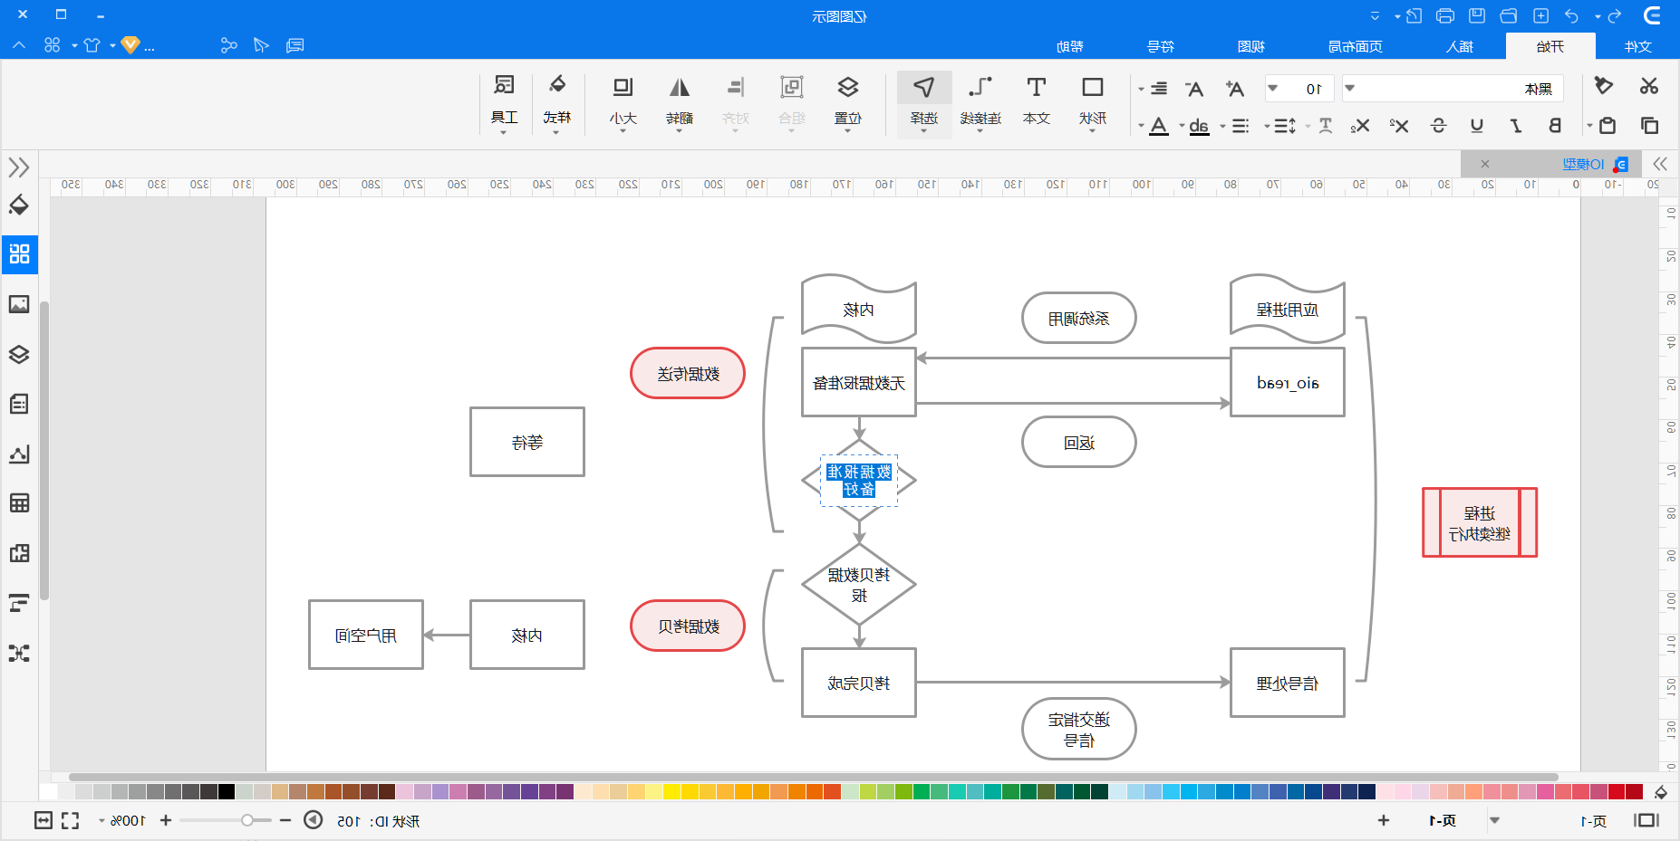Click the VIP diamond icon
Image resolution: width=1680 pixels, height=841 pixels.
click(x=130, y=45)
